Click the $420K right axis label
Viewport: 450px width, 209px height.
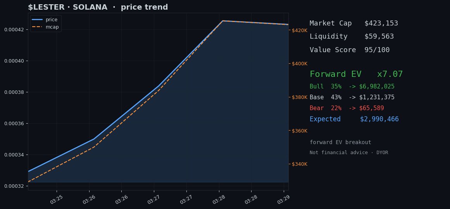[300, 30]
